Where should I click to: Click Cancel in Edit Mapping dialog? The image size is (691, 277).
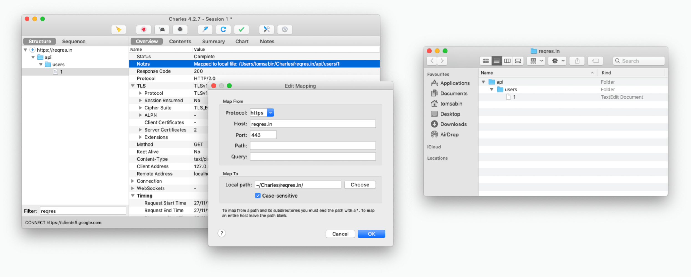coord(340,234)
